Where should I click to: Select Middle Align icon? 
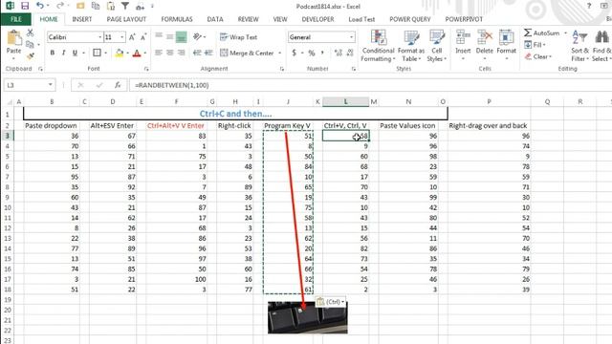click(x=170, y=36)
